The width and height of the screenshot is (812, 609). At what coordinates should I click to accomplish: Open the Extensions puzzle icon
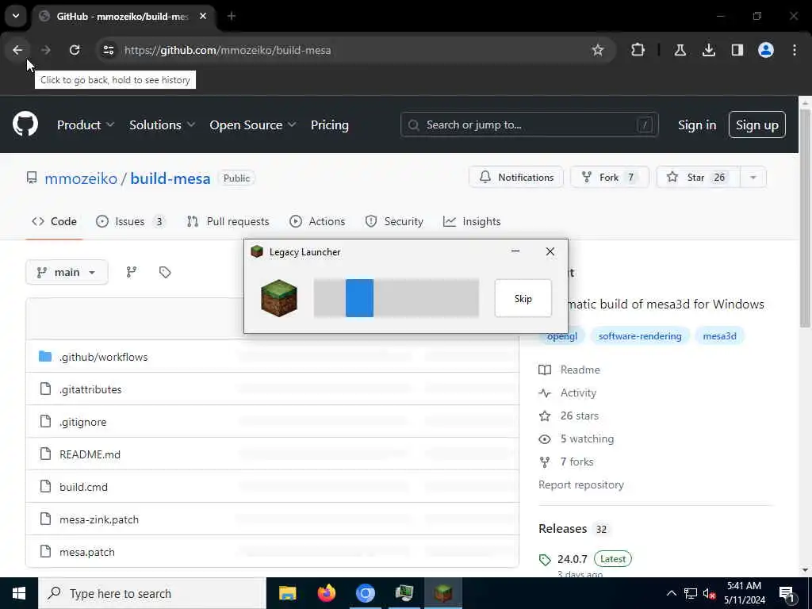tap(638, 50)
